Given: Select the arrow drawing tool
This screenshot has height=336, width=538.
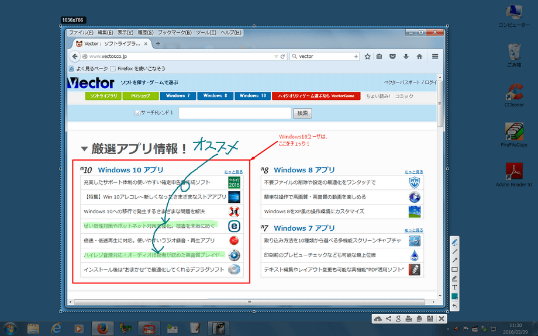Looking at the screenshot, I should click(x=454, y=260).
